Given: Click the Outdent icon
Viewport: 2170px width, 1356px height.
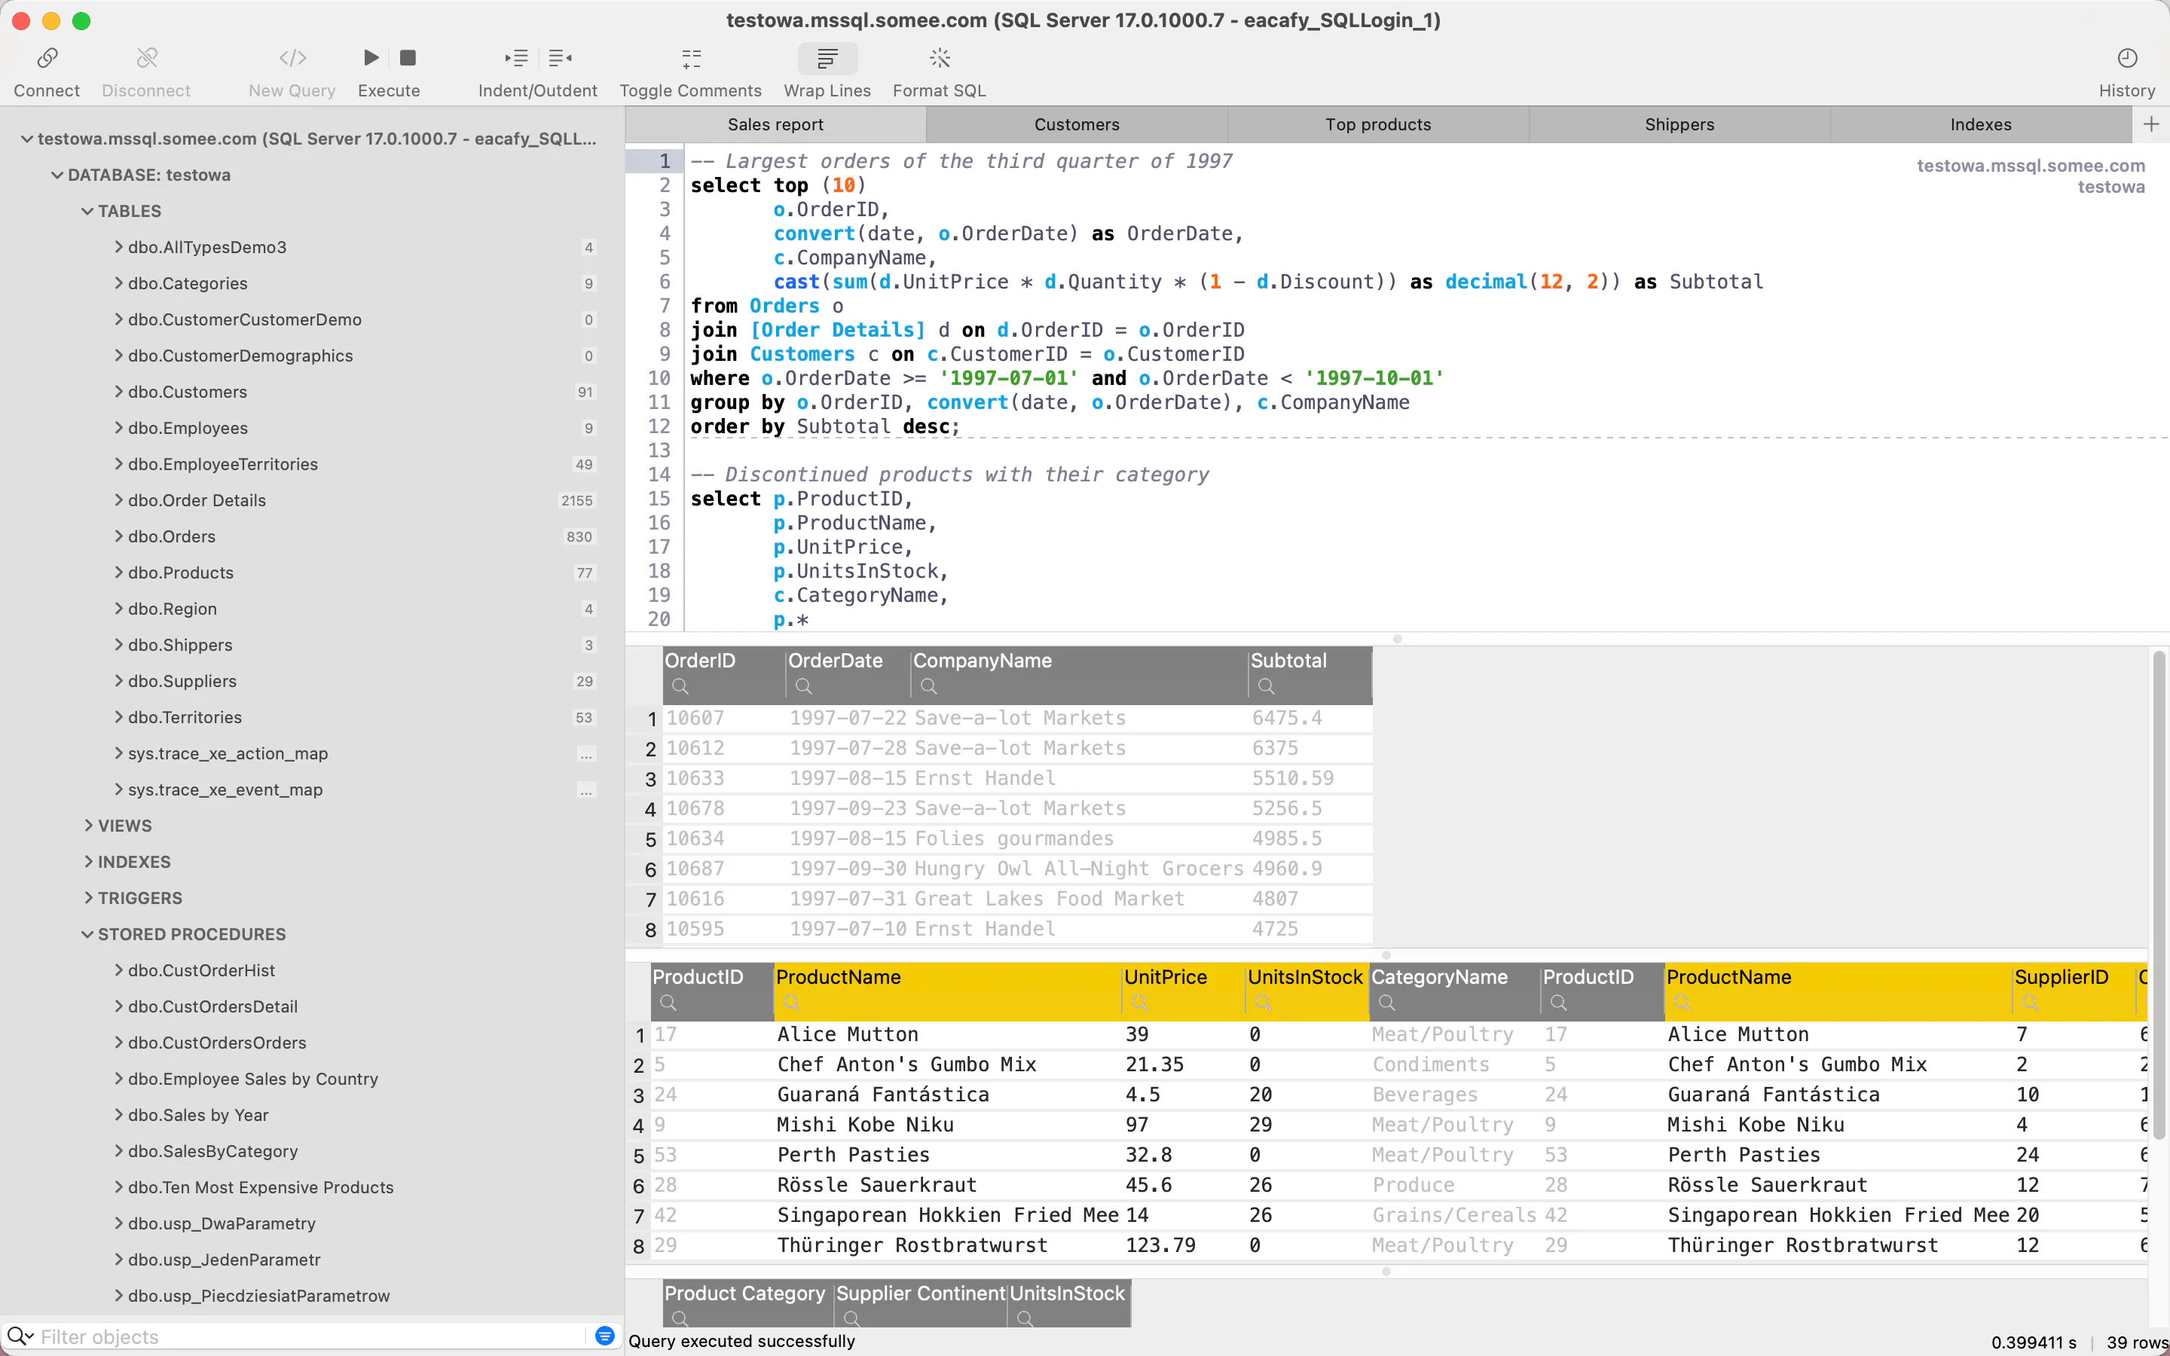Looking at the screenshot, I should [x=561, y=58].
